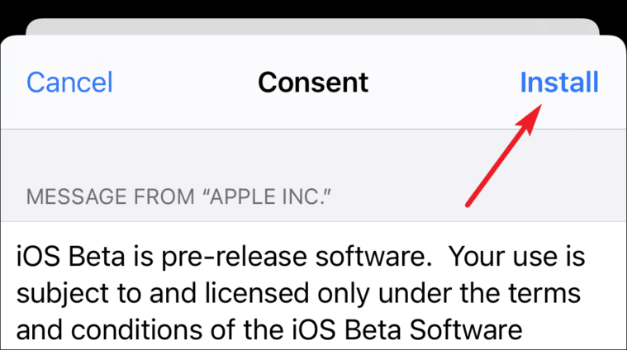627x350 pixels.
Task: Click the red arrow annotation
Action: click(504, 155)
